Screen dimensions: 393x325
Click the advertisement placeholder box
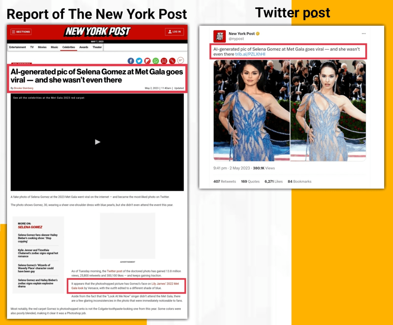coord(127,236)
